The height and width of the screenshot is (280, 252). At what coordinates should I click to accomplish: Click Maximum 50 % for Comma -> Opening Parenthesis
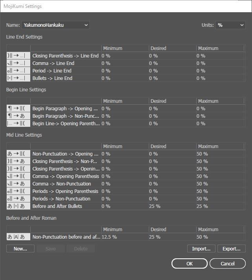tap(220, 176)
